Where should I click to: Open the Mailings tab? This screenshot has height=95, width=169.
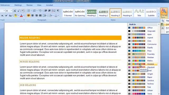[x=18, y=5]
